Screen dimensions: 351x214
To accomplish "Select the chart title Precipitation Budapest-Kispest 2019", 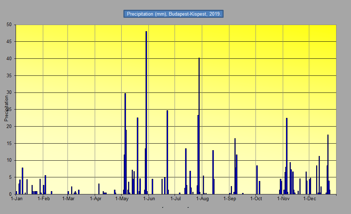I will [x=174, y=14].
